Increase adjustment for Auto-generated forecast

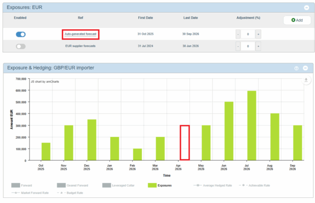point(258,35)
